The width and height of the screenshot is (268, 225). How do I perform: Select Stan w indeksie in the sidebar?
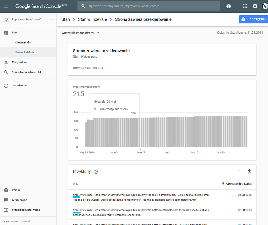point(25,52)
